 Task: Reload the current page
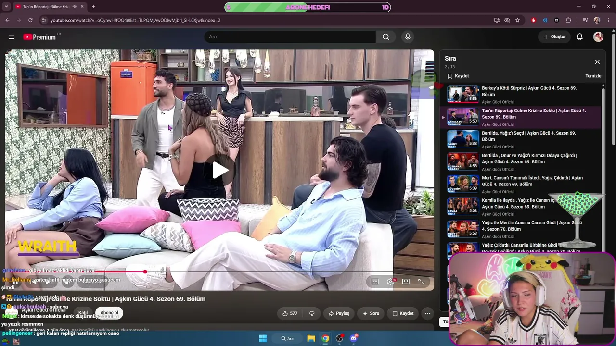[x=30, y=20]
